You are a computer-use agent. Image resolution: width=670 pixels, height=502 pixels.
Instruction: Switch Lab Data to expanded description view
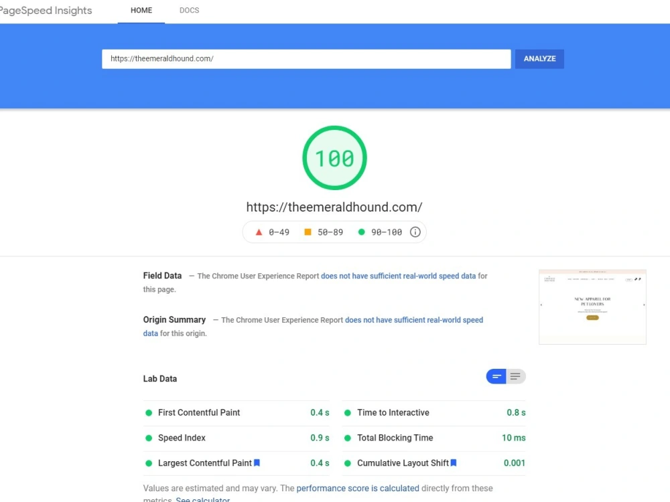tap(516, 376)
